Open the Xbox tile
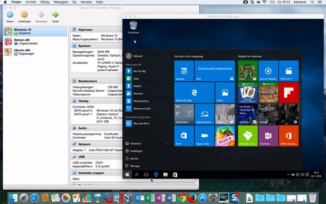Screen dimensions: 326x204 248,71
